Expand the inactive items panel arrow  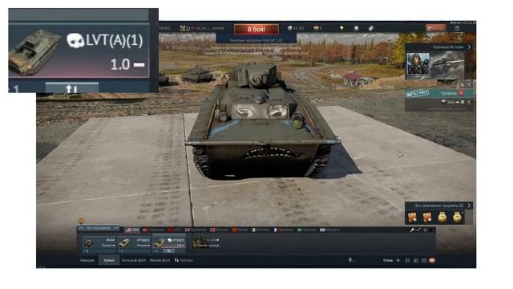(x=469, y=206)
